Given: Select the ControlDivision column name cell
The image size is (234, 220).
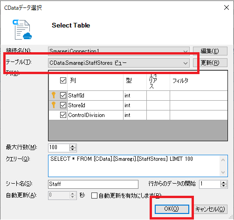Looking at the screenshot, I should point(95,115).
